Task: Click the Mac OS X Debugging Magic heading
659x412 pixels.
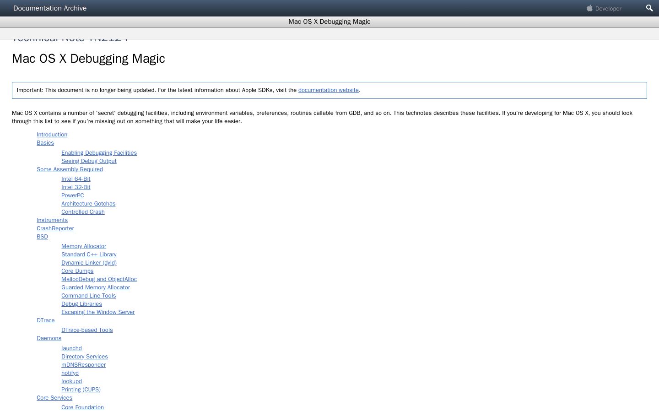Action: pyautogui.click(x=88, y=59)
